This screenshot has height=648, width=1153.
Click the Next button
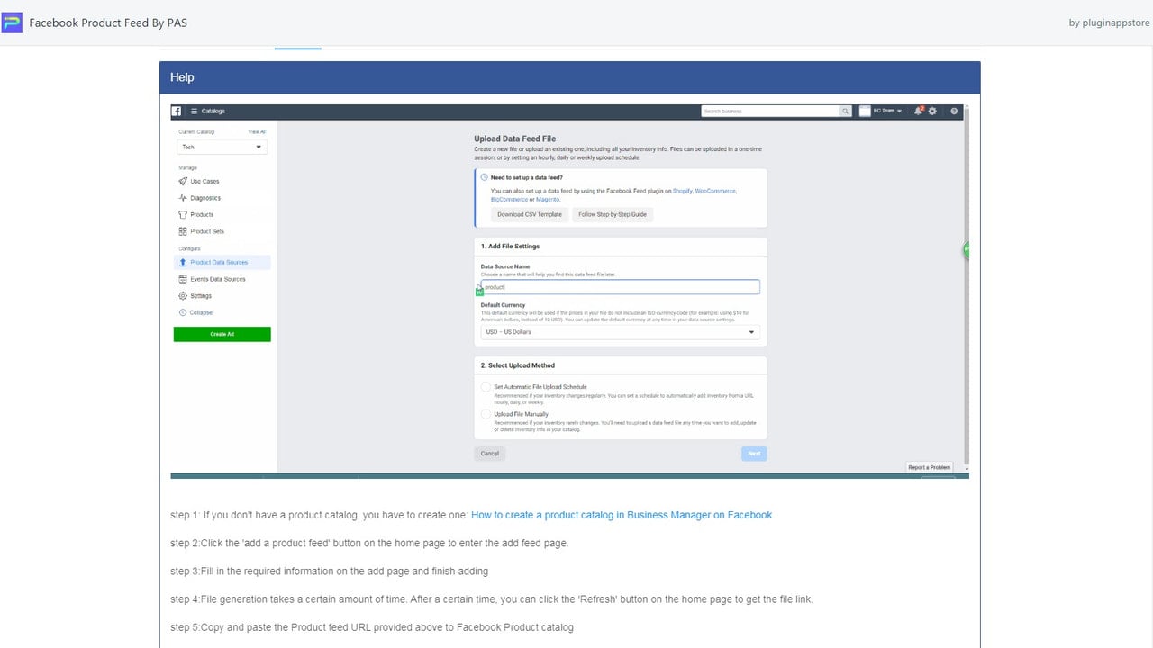[754, 454]
